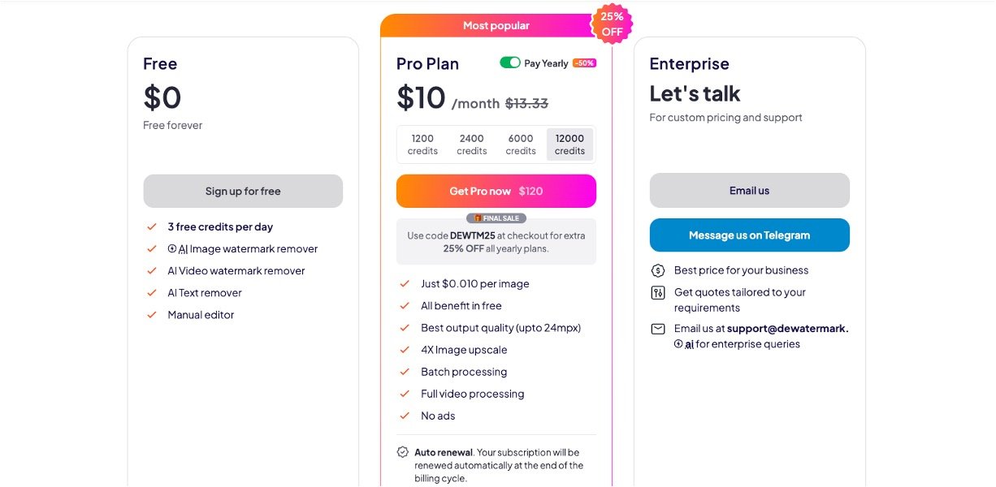This screenshot has width=996, height=487.
Task: Click the checkmark beside Batch processing
Action: [405, 372]
